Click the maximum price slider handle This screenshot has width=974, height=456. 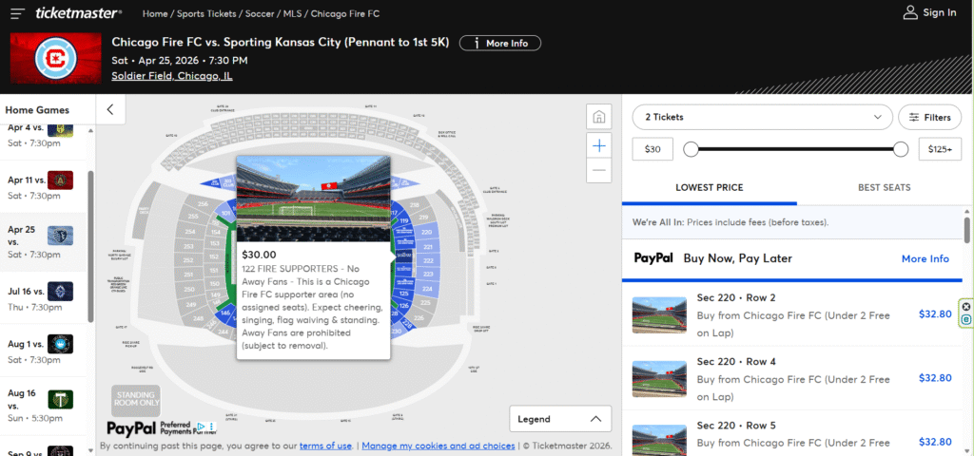[x=901, y=149]
